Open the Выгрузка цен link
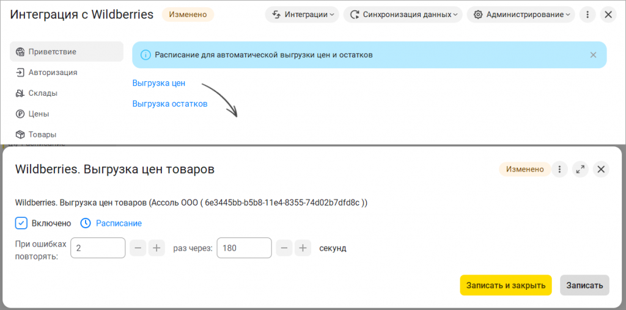Screen dimensions: 626x310 point(158,83)
